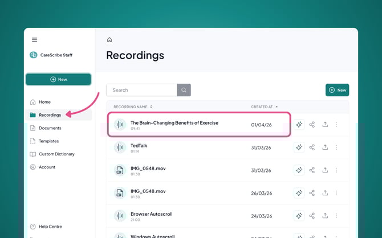Sort by the Recording Name column
Screen dimensions: 382x238
click(x=133, y=107)
